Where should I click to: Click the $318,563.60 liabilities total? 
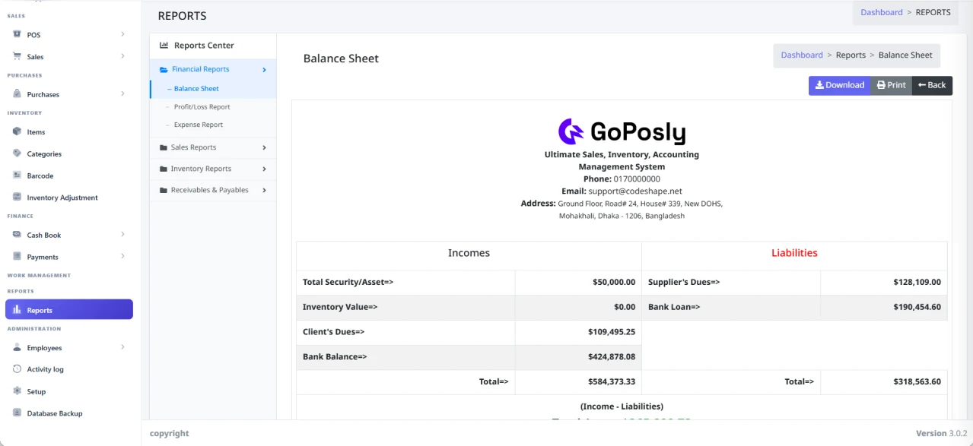(917, 381)
